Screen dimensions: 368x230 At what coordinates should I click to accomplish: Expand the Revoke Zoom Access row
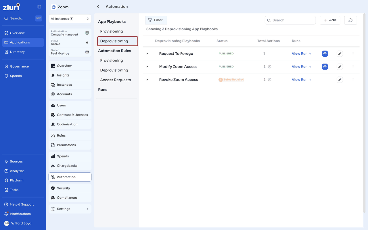tap(147, 80)
